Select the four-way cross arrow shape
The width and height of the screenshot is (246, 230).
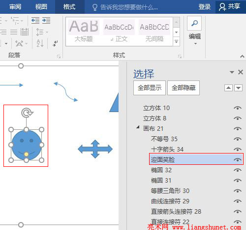[x=95, y=149]
